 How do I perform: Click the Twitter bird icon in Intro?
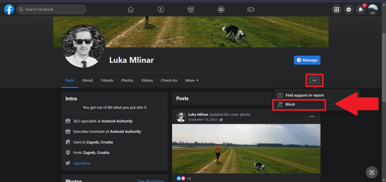68,163
